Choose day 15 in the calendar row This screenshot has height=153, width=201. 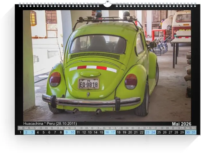101,132
